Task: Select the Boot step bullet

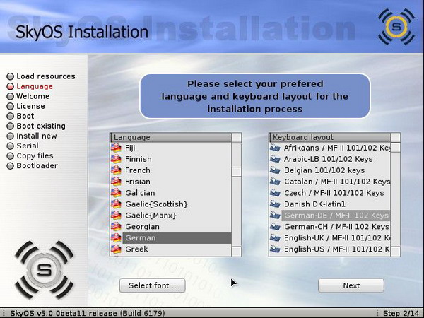Action: pos(10,117)
